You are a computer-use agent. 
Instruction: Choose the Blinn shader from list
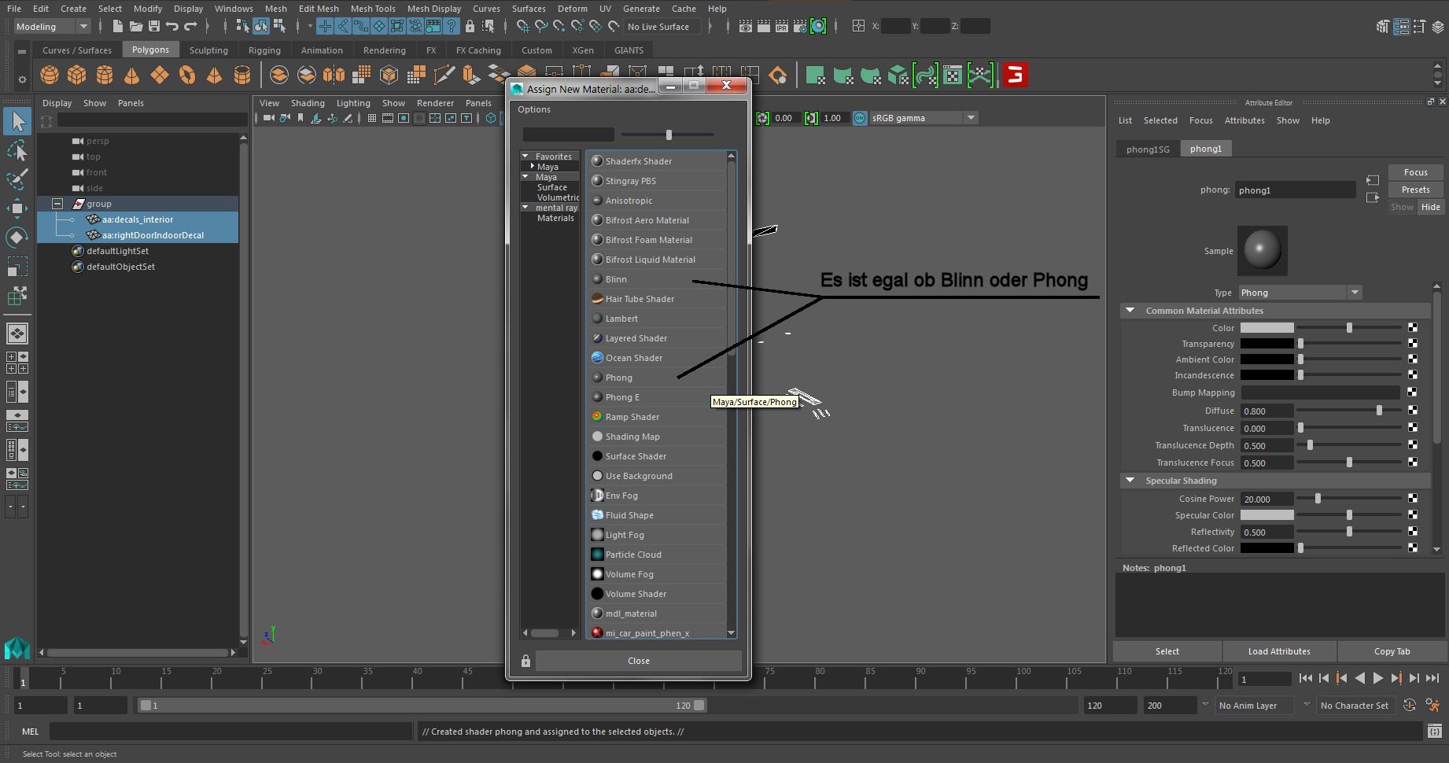(x=616, y=279)
